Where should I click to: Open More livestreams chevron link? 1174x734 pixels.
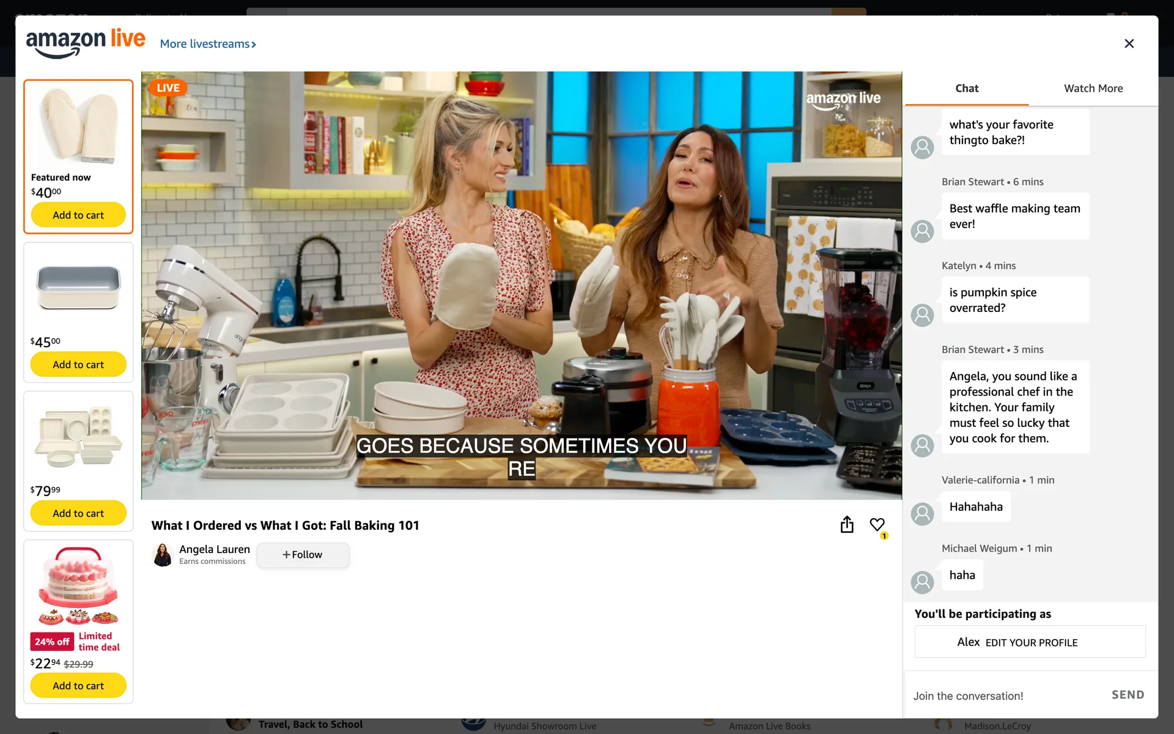tap(208, 44)
